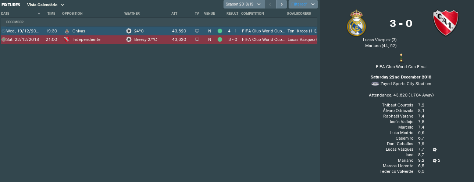Click the Club World Cup trophy icon
The width and height of the screenshot is (474, 182).
(x=401, y=57)
